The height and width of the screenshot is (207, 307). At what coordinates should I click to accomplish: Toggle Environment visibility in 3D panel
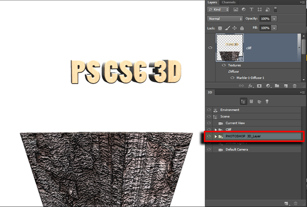209,110
